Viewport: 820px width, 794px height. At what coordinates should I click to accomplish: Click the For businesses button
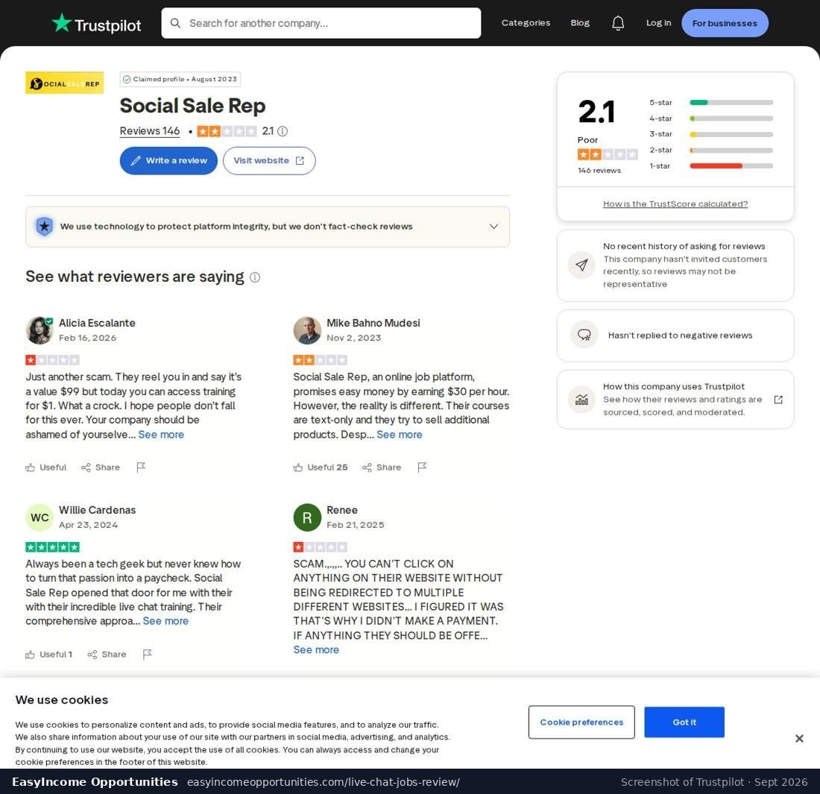pyautogui.click(x=725, y=23)
